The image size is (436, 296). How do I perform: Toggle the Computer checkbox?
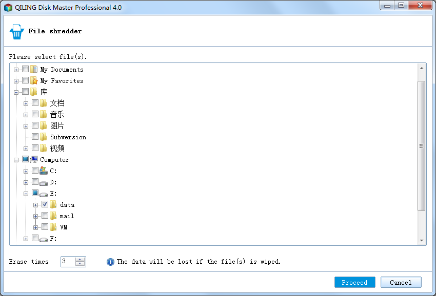(25, 159)
